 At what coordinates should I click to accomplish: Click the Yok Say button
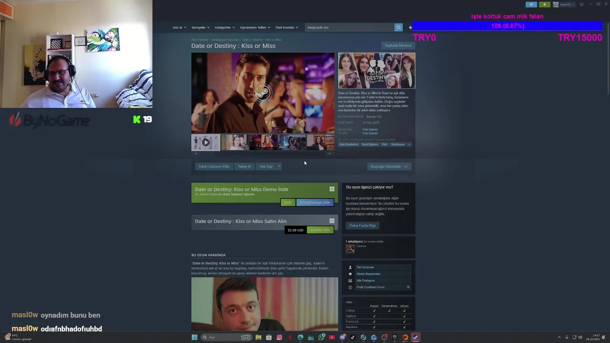click(x=266, y=166)
